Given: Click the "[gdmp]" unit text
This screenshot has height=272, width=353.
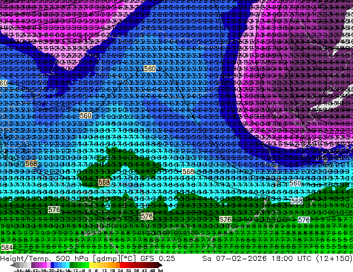Looking at the screenshot, I should tap(106, 259).
